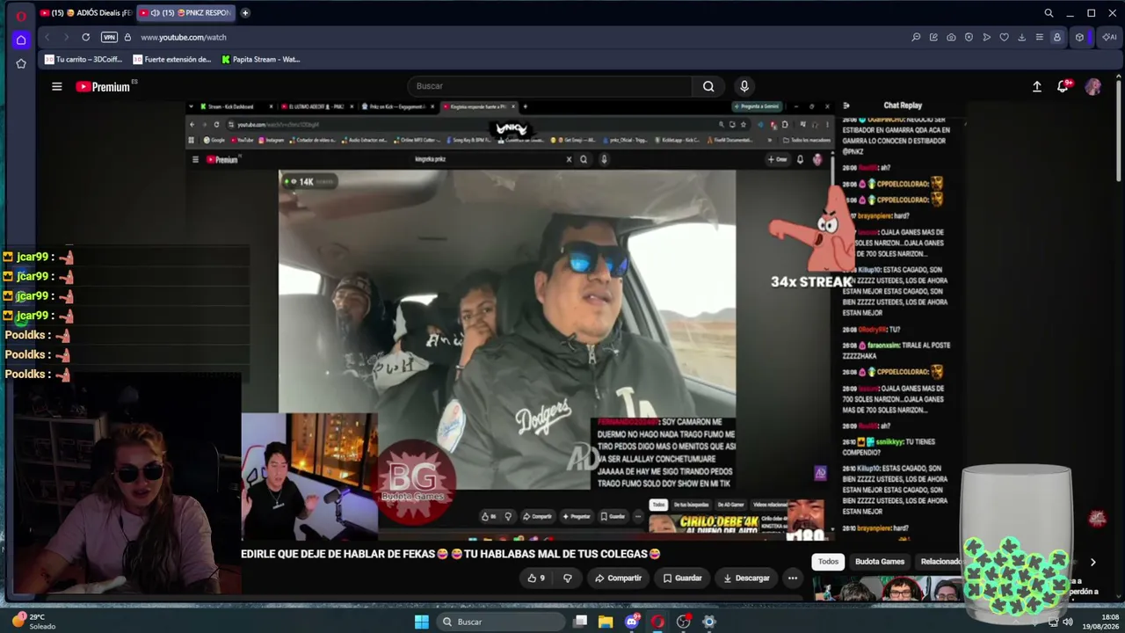Switch to the ADIÓS Diealis tab
The width and height of the screenshot is (1125, 633).
[85, 12]
